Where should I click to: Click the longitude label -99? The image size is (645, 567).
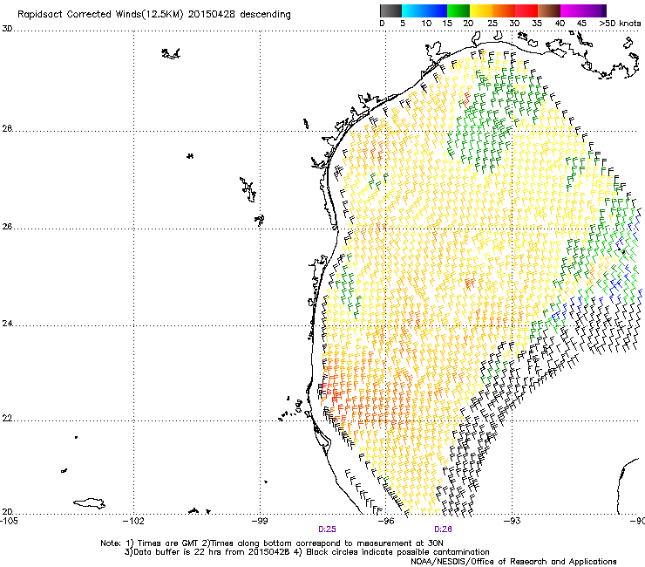point(259,521)
